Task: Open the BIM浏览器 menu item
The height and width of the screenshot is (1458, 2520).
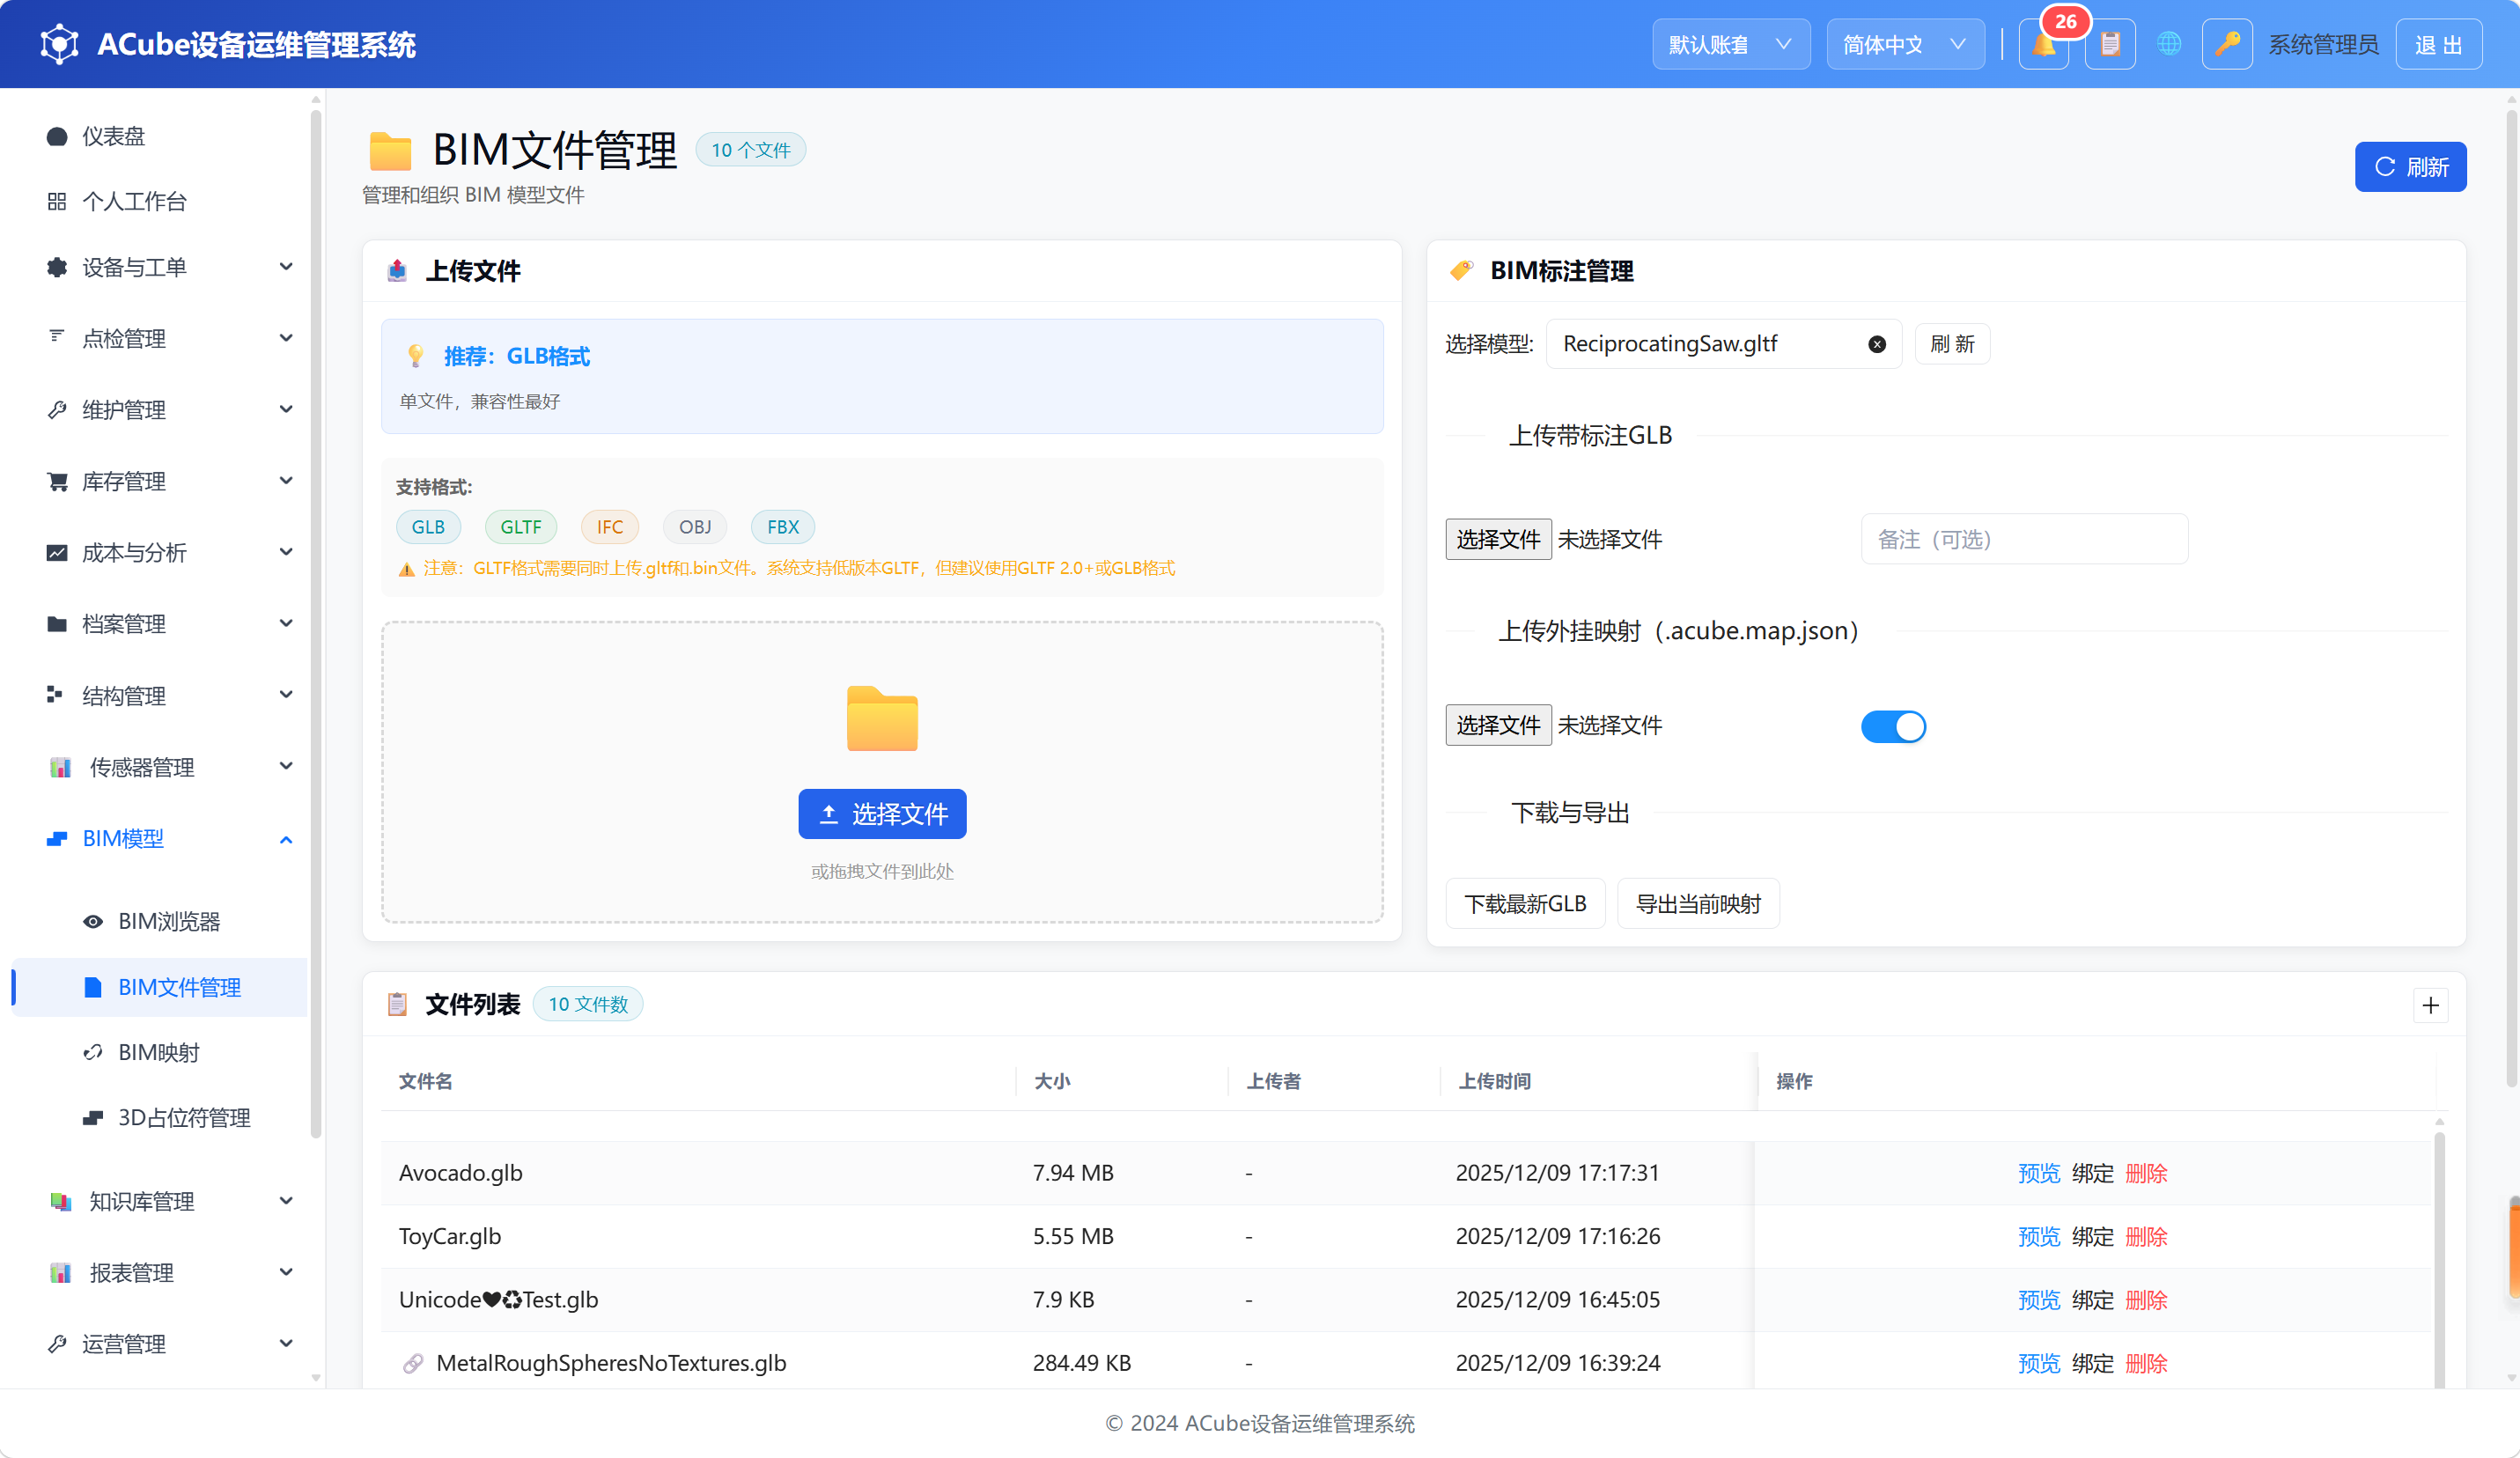Action: pos(160,922)
